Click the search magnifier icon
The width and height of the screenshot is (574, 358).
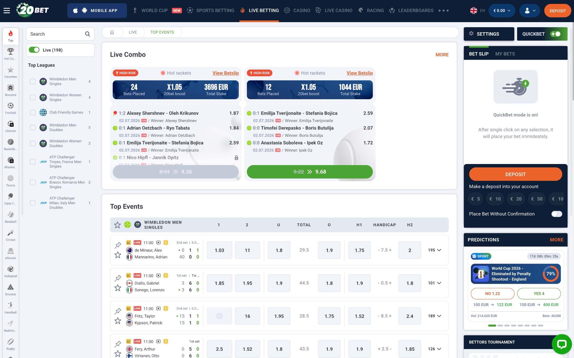(87, 34)
